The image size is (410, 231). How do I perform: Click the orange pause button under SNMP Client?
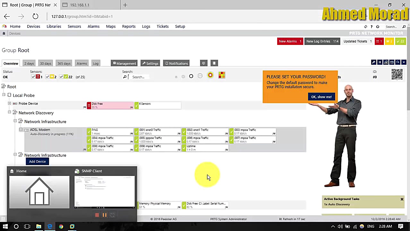point(105,215)
